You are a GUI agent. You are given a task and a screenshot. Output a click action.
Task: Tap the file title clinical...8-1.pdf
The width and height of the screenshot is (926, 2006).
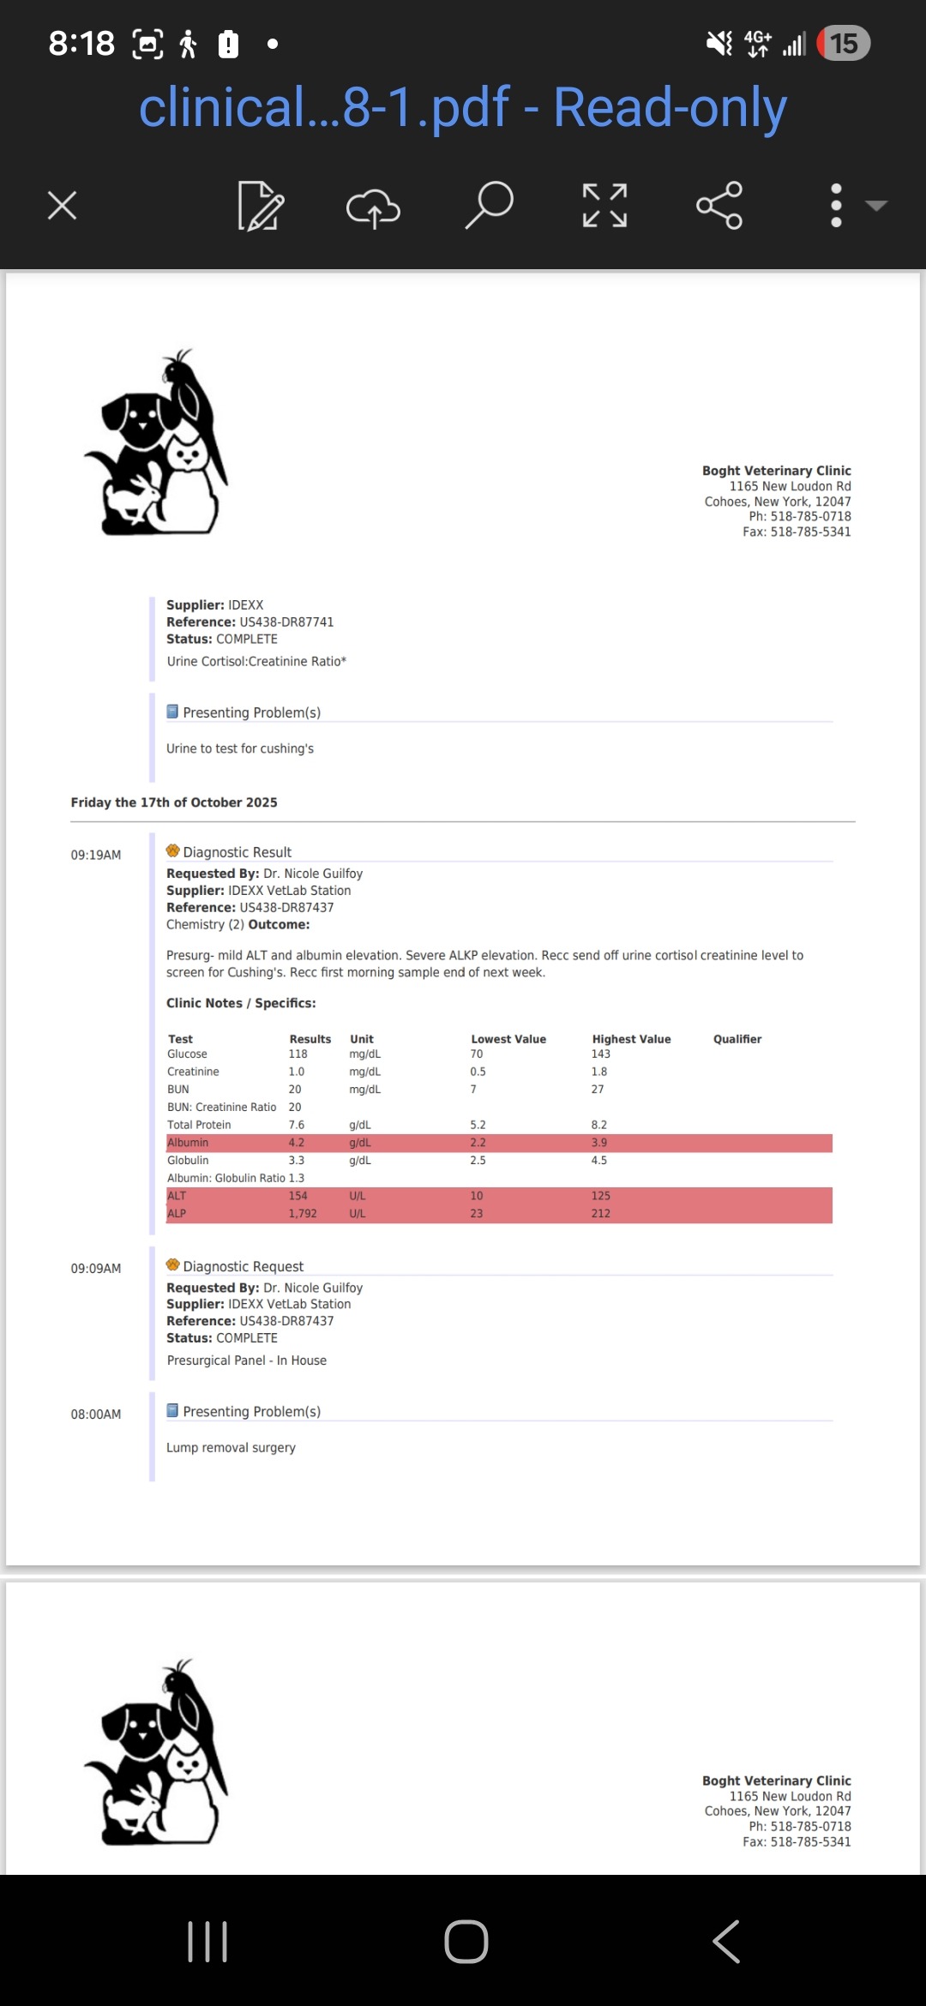point(463,108)
